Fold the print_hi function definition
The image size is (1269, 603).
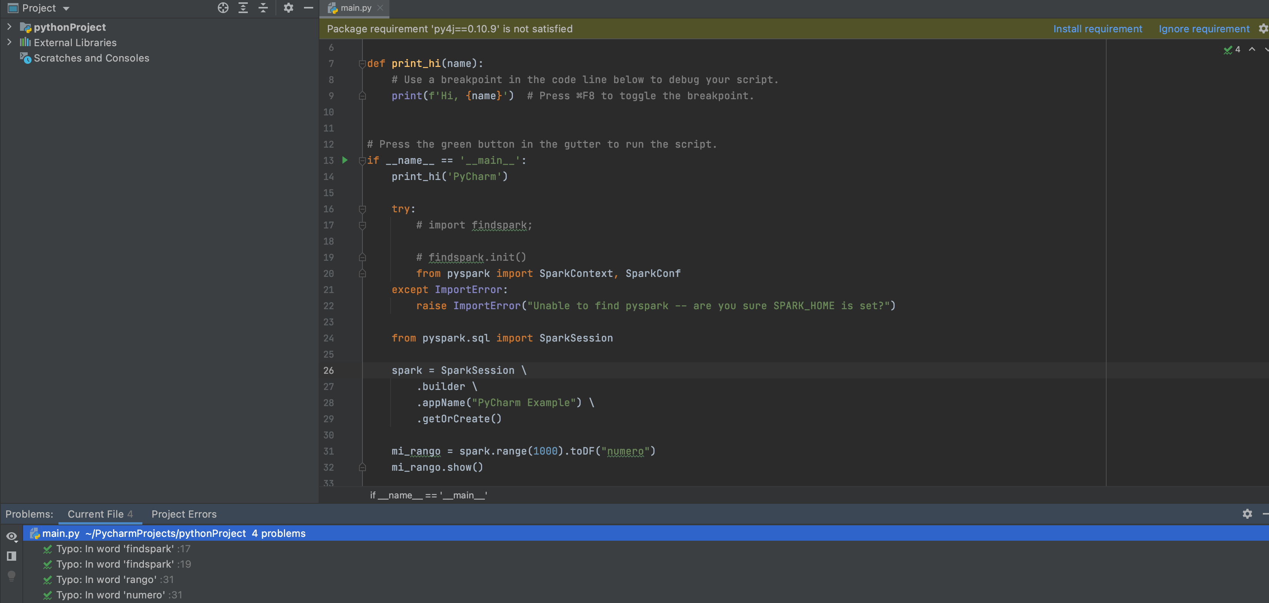tap(362, 63)
